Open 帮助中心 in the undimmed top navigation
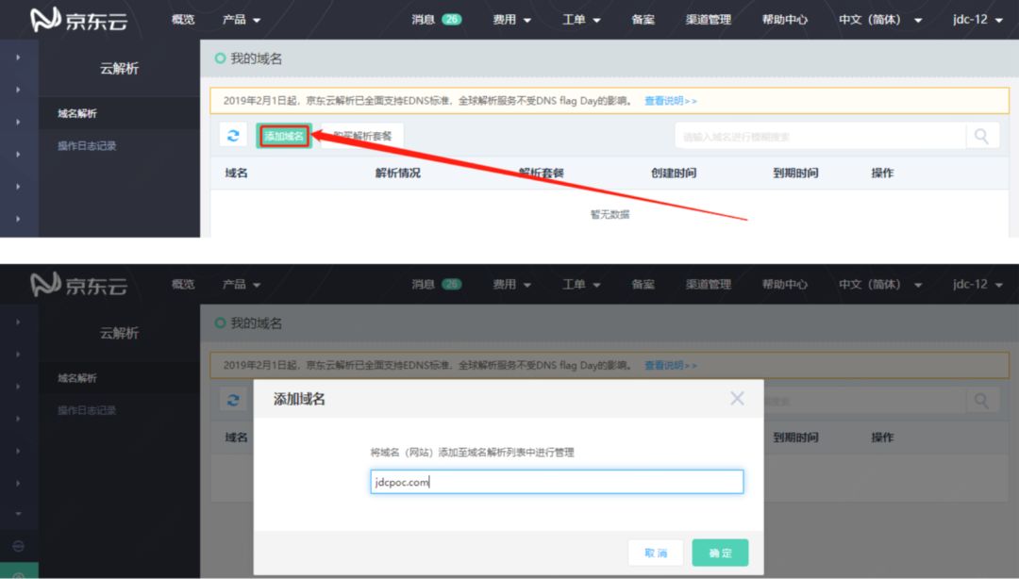The image size is (1019, 579). [784, 20]
